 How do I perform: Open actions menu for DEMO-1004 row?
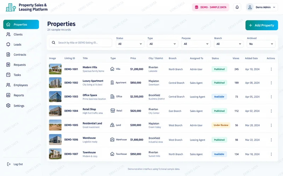[x=271, y=111]
